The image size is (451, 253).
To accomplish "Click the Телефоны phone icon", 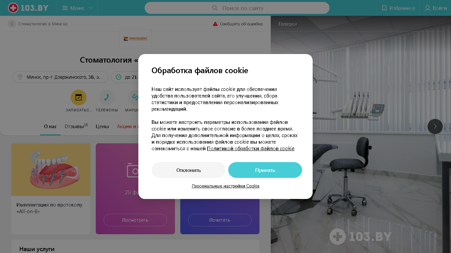I will 107,98.
